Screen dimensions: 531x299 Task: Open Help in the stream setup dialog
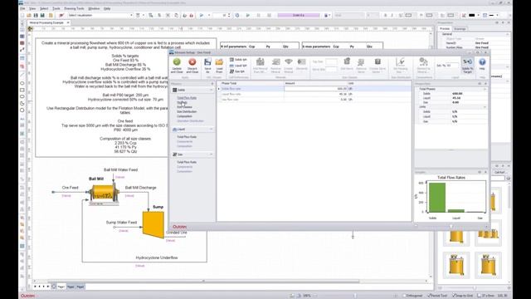click(482, 64)
